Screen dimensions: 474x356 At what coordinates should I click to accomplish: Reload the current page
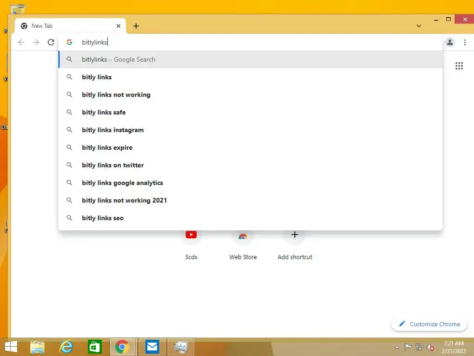[51, 42]
